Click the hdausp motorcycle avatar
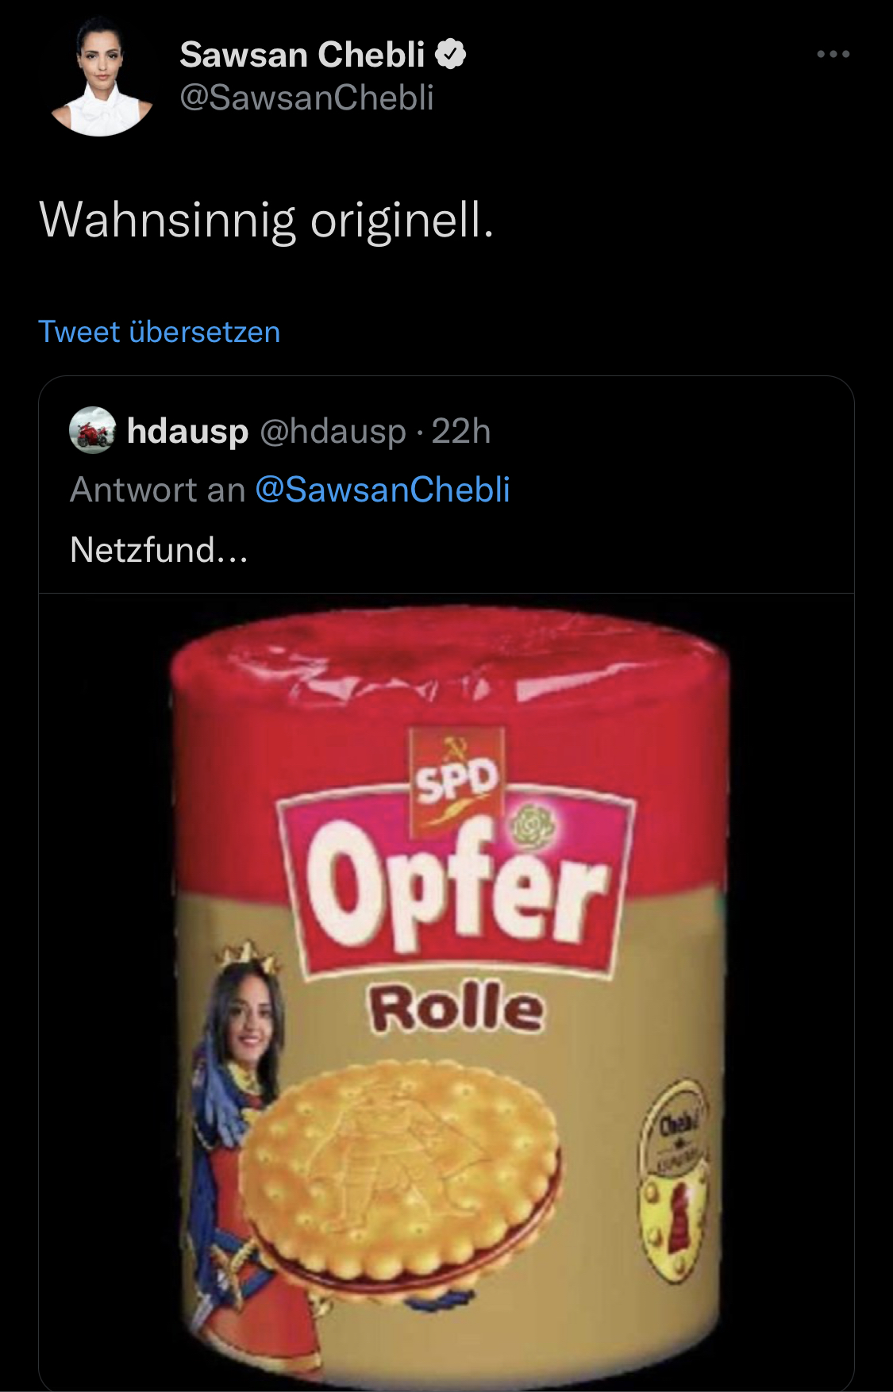893x1392 pixels. 93,431
